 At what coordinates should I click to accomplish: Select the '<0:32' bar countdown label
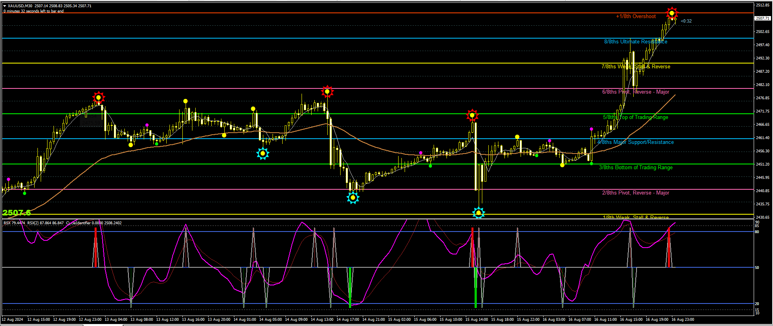coord(686,21)
